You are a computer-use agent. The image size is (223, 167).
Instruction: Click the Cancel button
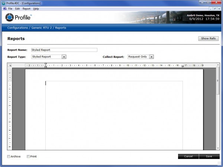(188, 156)
